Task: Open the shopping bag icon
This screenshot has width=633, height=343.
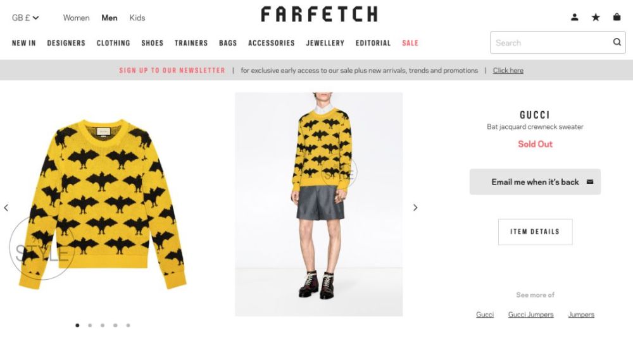Action: (617, 17)
